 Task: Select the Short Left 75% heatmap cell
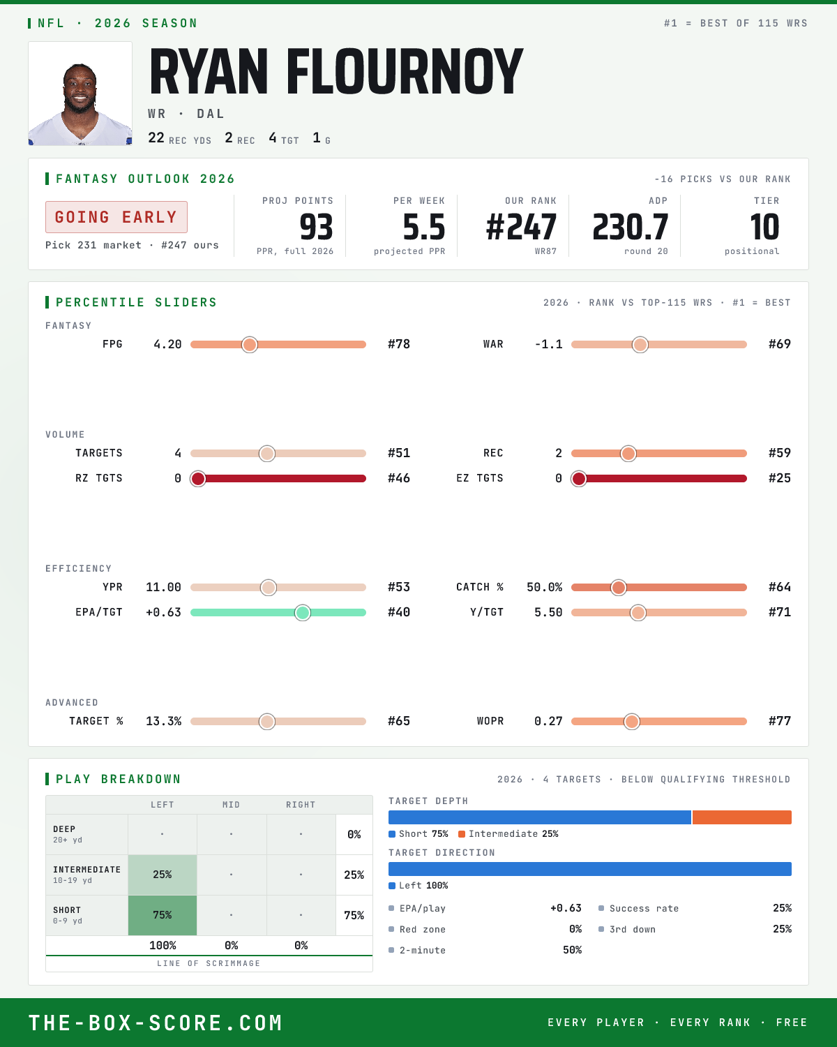(163, 915)
